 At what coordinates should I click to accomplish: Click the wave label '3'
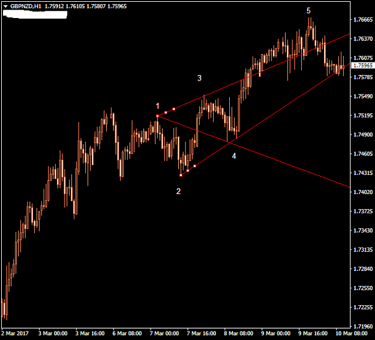[x=199, y=78]
